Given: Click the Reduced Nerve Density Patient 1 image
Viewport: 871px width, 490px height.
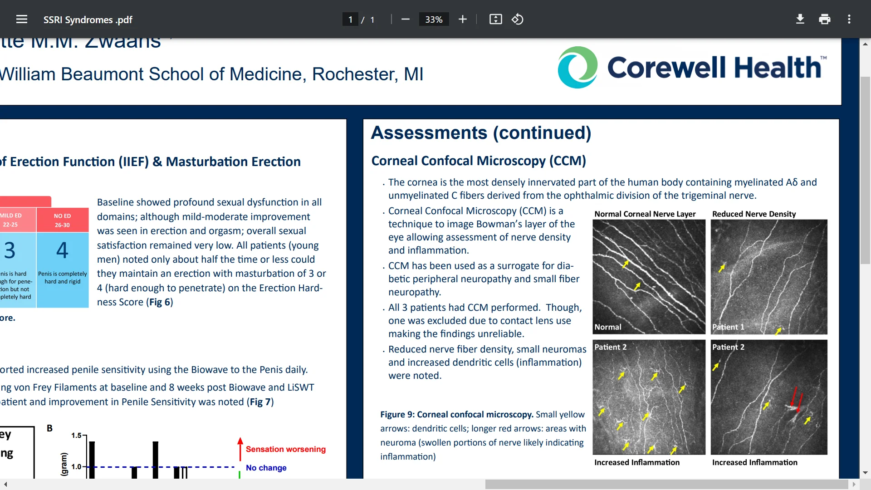Looking at the screenshot, I should (x=769, y=277).
